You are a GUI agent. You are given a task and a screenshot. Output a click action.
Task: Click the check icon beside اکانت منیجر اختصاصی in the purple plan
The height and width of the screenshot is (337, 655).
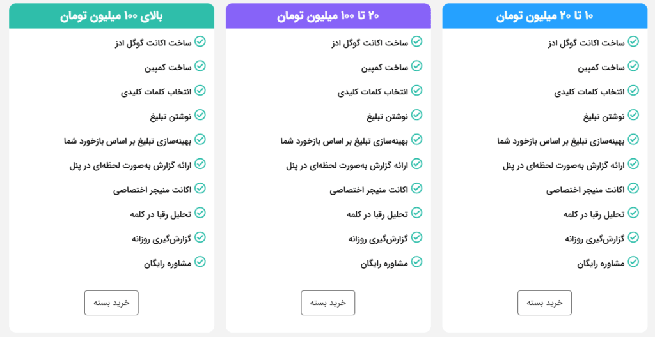click(417, 188)
